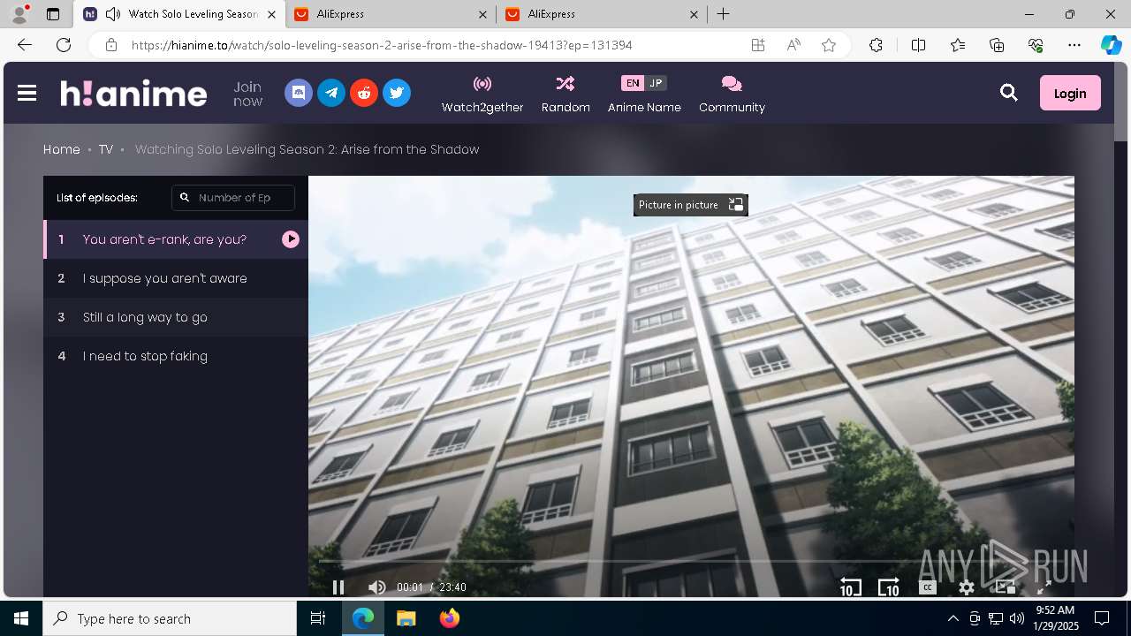Open Collections
This screenshot has width=1131, height=636.
[x=997, y=45]
